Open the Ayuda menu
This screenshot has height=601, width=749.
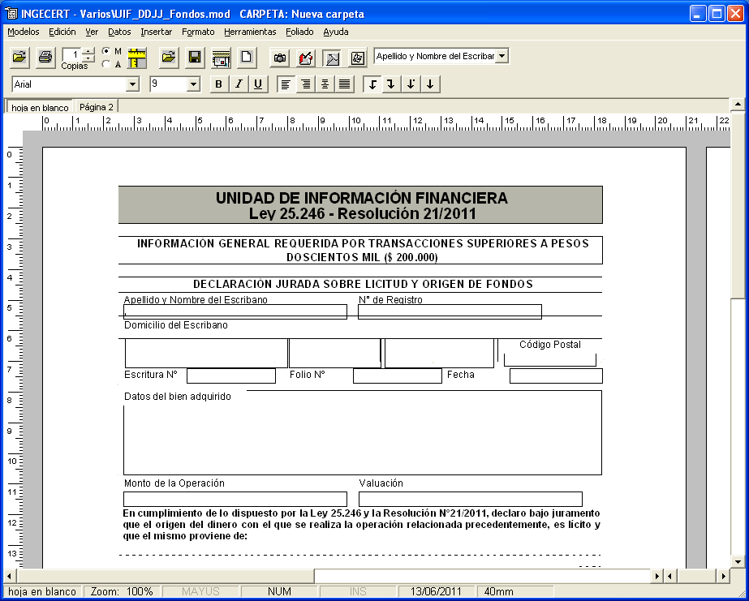[336, 32]
